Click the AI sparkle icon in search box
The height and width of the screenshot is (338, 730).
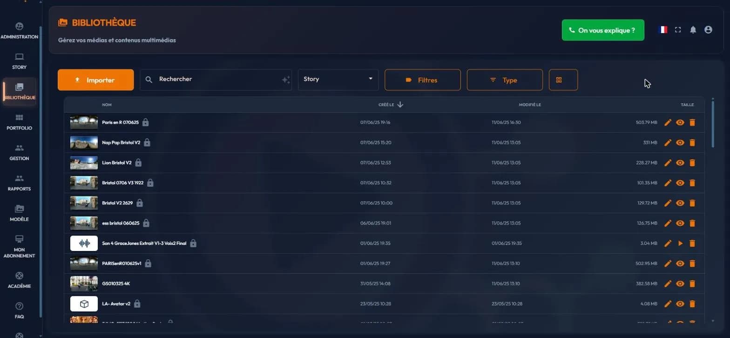pos(286,80)
